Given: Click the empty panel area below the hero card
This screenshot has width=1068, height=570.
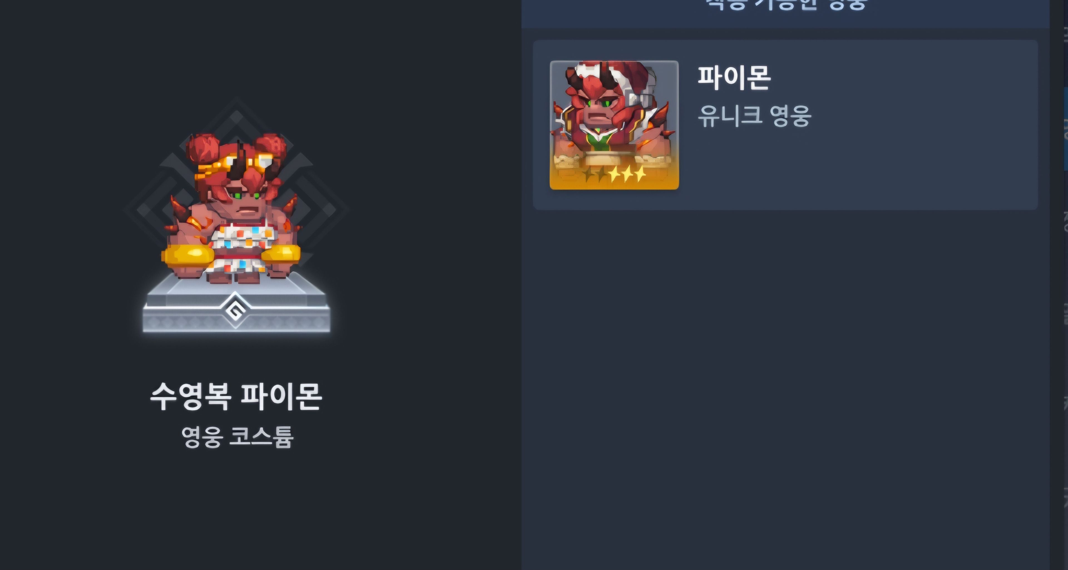Looking at the screenshot, I should pyautogui.click(x=785, y=390).
